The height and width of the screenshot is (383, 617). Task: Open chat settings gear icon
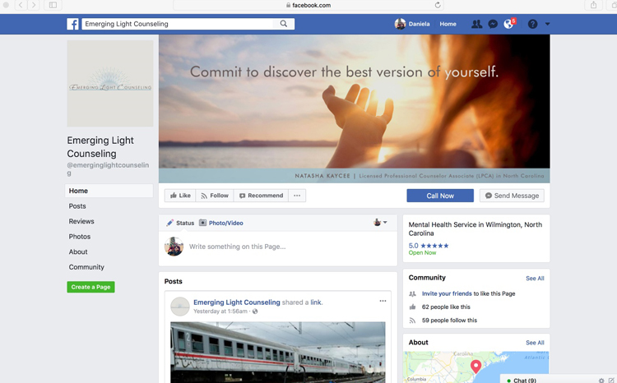coord(601,381)
